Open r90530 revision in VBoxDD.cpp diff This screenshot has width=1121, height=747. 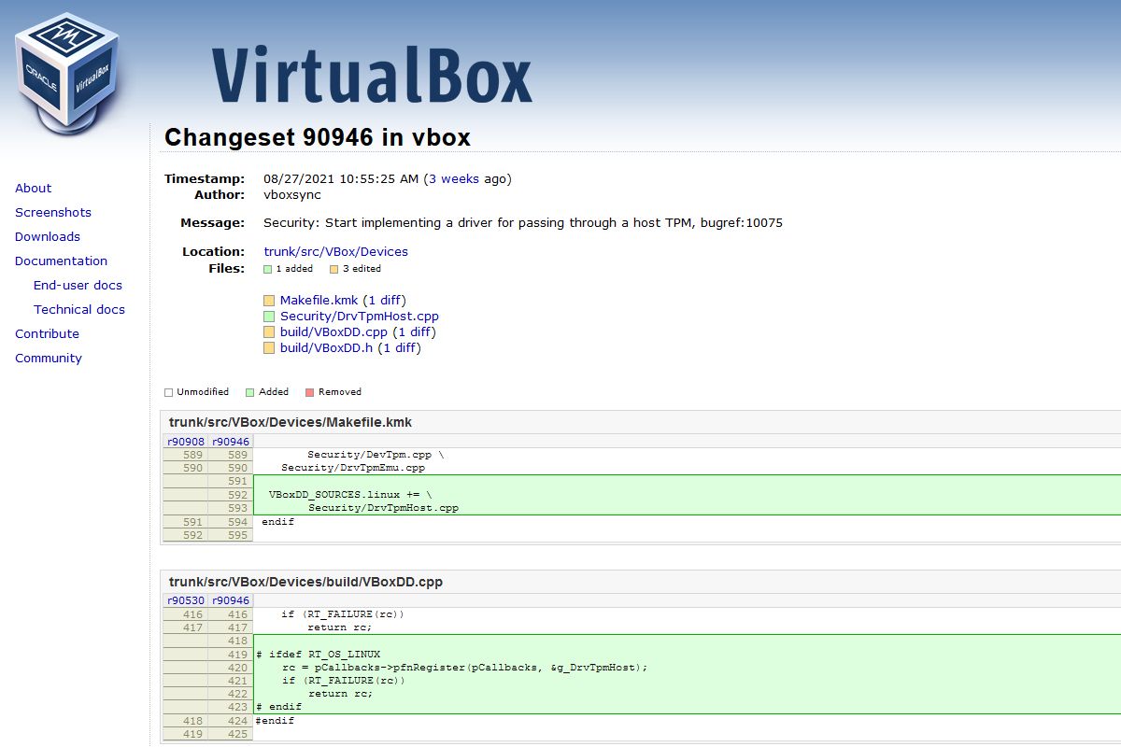click(x=185, y=600)
